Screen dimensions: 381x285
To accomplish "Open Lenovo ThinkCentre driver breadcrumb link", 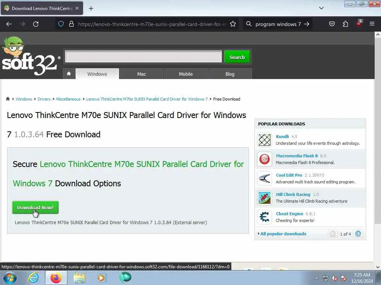I will 147,99.
